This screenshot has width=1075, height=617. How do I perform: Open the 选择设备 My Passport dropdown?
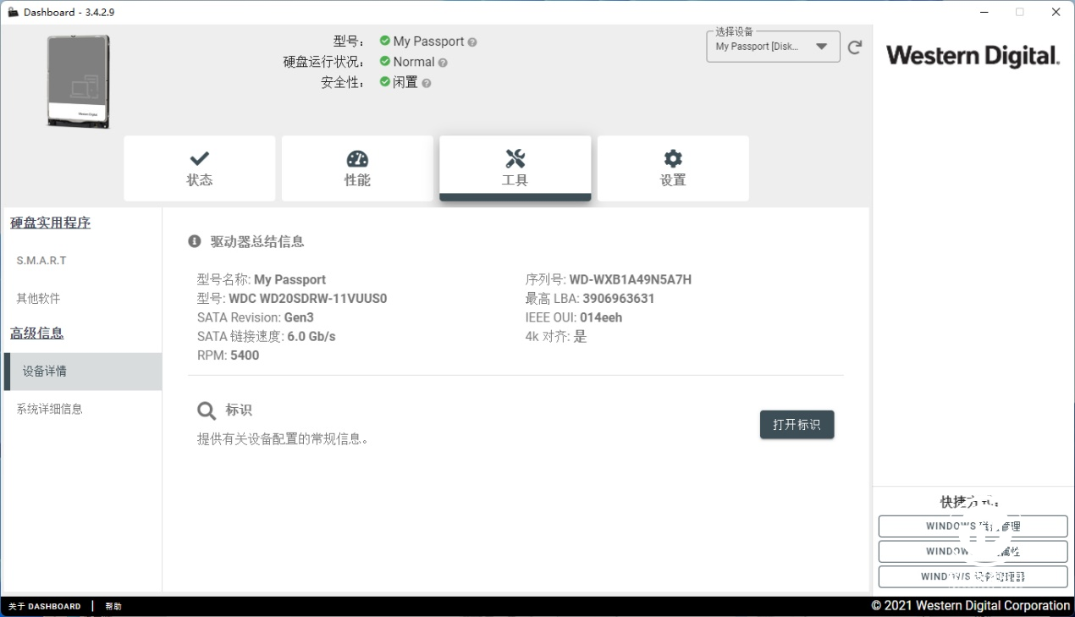pos(773,47)
